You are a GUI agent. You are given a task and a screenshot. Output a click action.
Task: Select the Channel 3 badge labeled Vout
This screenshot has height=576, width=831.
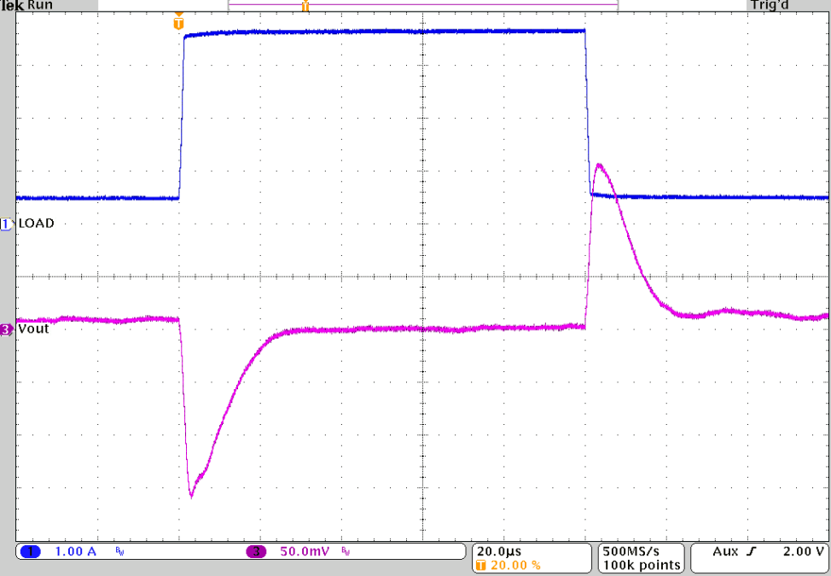(x=6, y=329)
